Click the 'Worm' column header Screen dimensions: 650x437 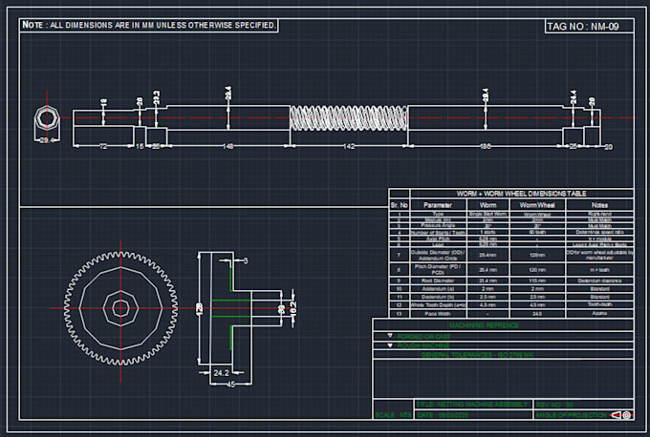point(487,205)
